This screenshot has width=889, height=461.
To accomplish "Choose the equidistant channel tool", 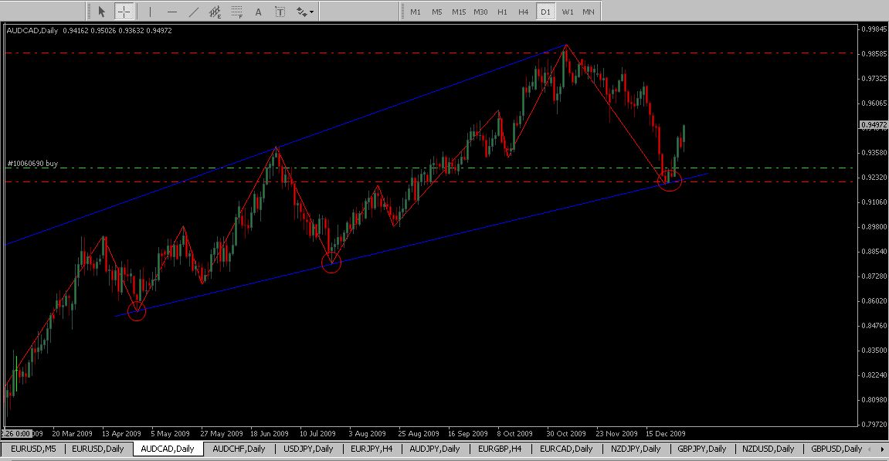I will [x=215, y=12].
